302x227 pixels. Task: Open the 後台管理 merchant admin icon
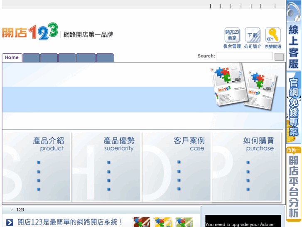[232, 38]
